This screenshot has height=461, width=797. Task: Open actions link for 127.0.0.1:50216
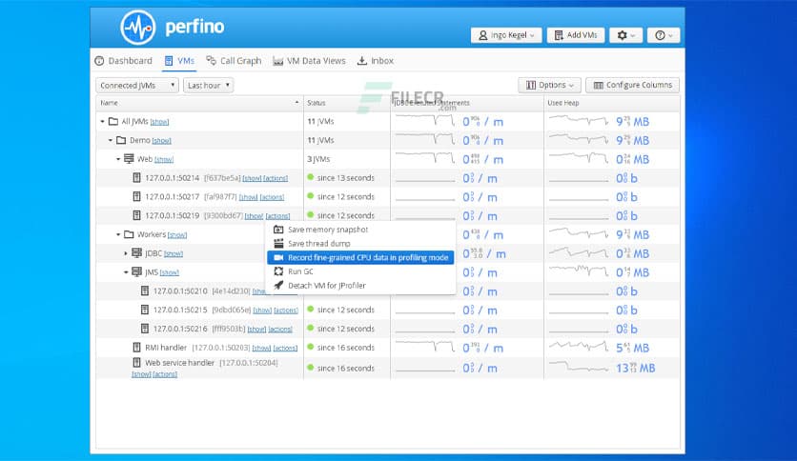tap(280, 329)
